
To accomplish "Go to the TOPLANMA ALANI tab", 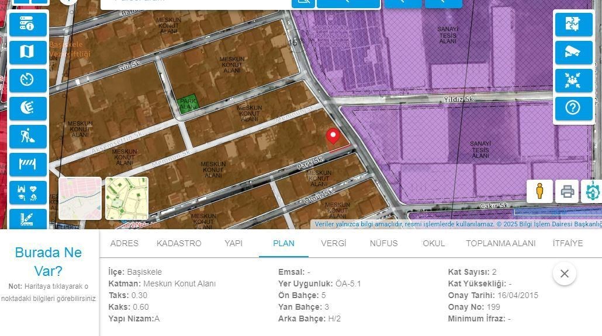I will 500,243.
